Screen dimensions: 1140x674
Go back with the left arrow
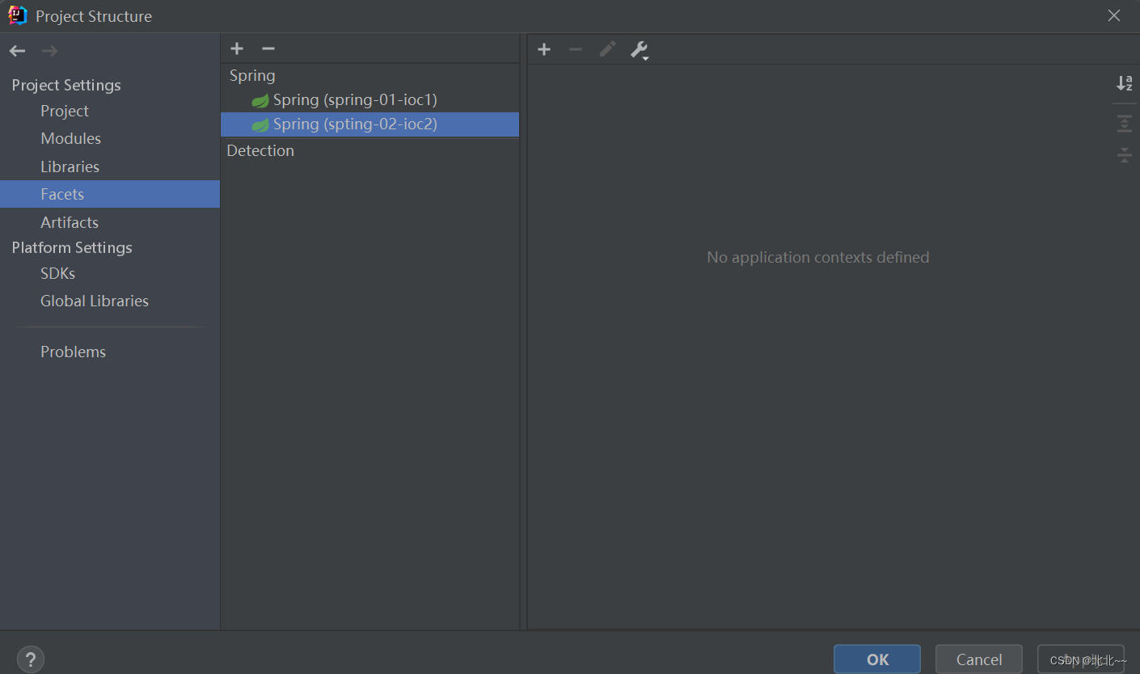pos(17,51)
